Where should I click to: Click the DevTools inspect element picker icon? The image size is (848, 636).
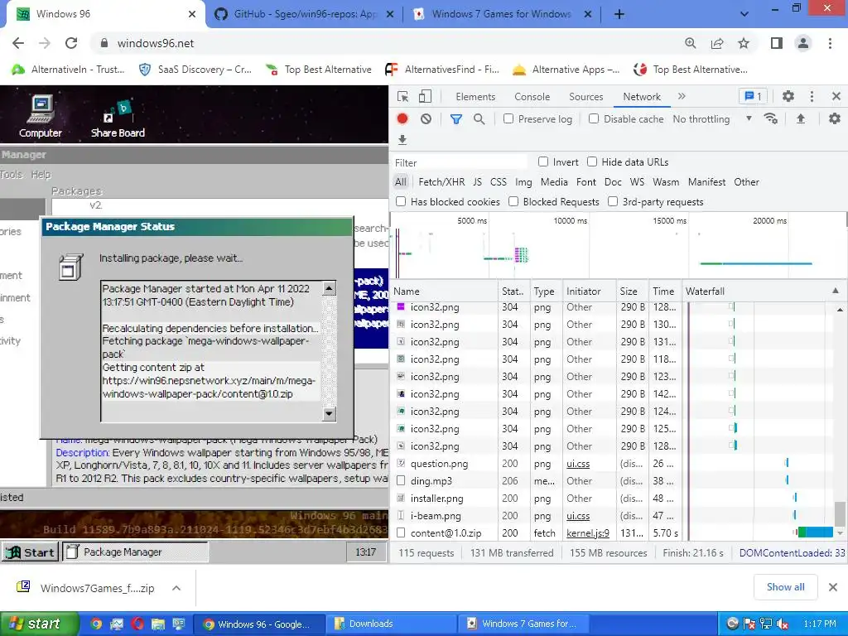point(403,96)
